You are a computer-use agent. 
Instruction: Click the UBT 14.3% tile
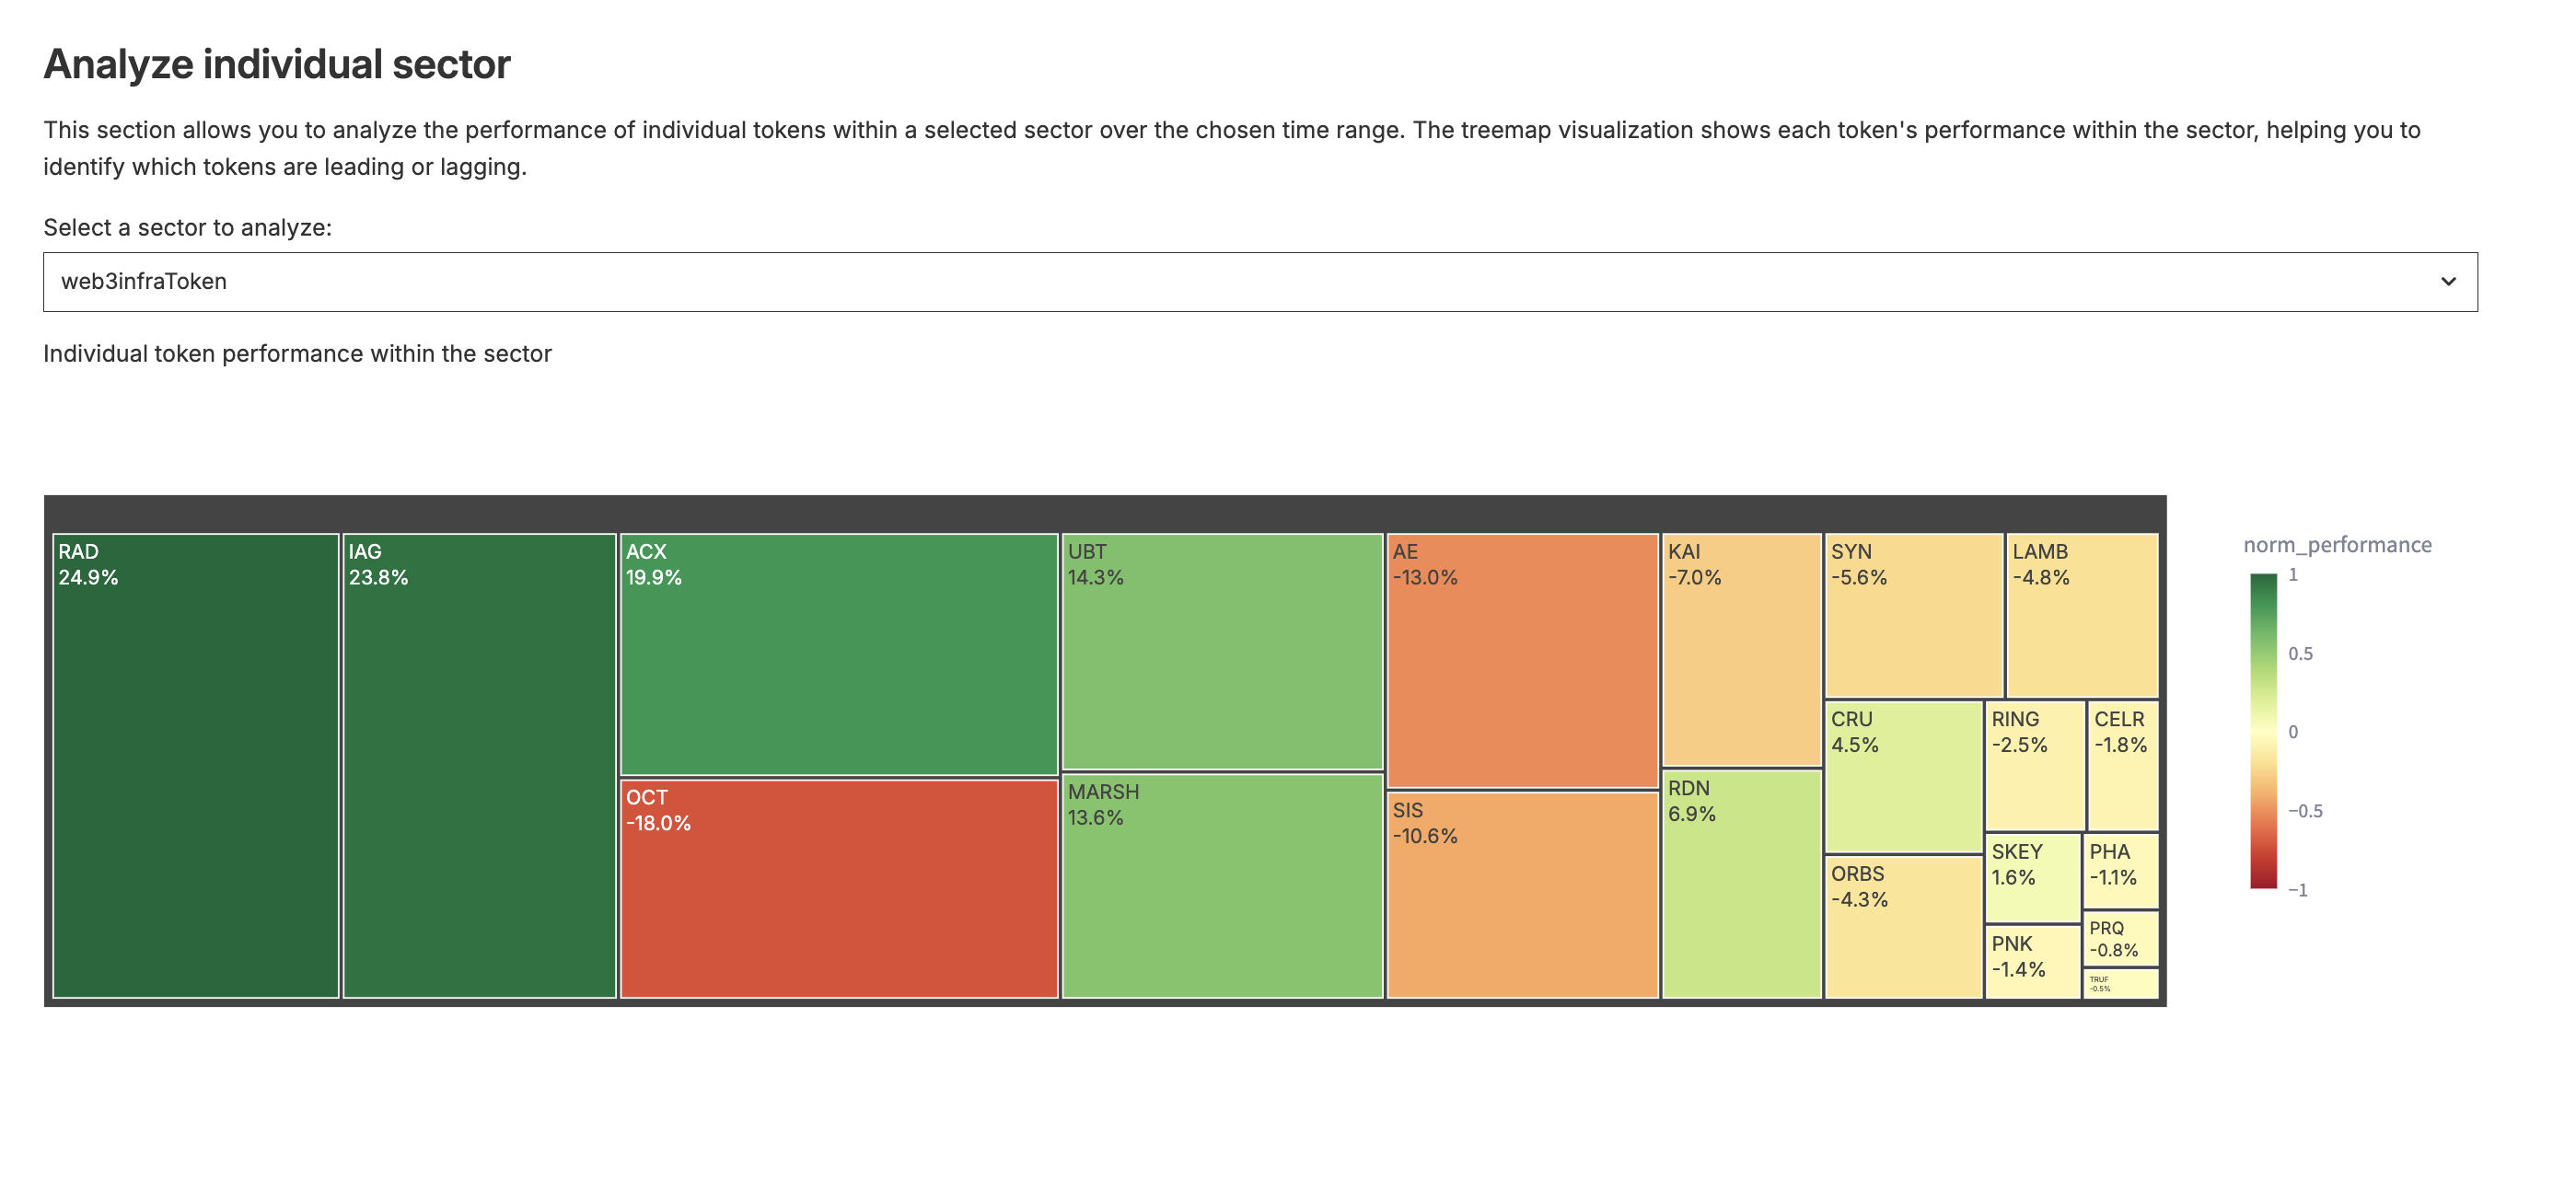(x=1222, y=652)
